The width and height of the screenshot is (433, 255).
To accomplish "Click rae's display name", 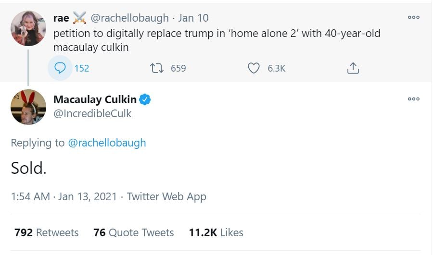I will 61,18.
